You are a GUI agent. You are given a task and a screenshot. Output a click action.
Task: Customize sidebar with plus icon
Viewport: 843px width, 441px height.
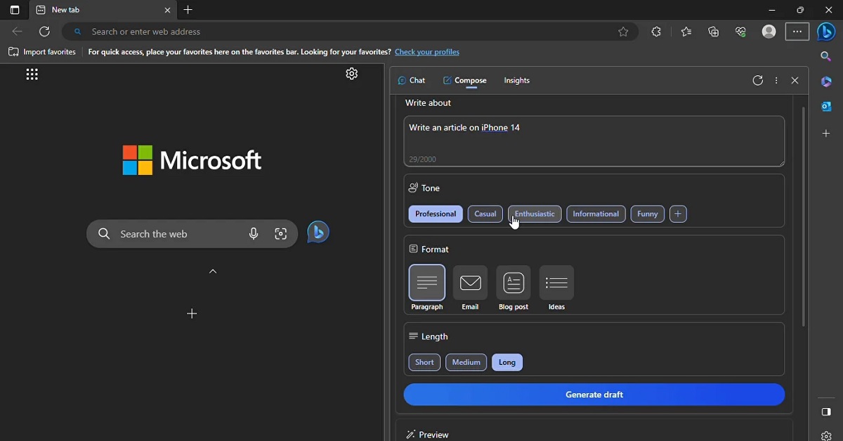point(826,133)
